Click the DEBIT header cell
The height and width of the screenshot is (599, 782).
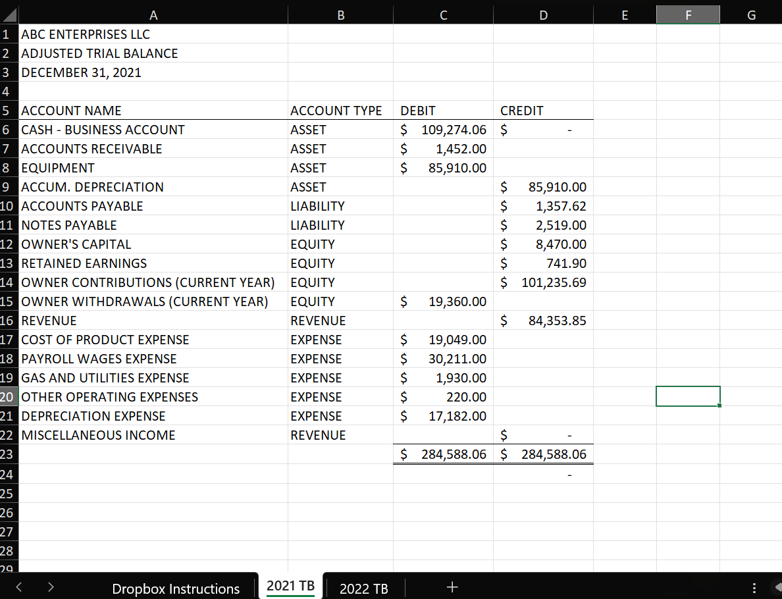[x=444, y=110]
